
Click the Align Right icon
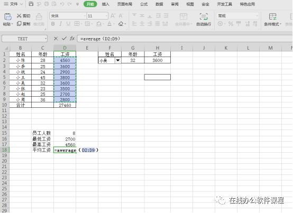coord(150,24)
